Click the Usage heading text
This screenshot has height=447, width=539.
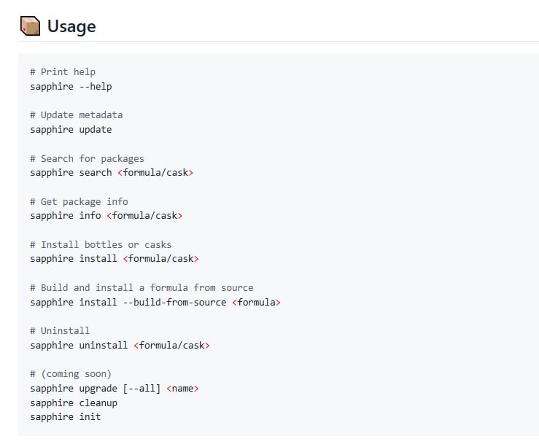(x=71, y=27)
